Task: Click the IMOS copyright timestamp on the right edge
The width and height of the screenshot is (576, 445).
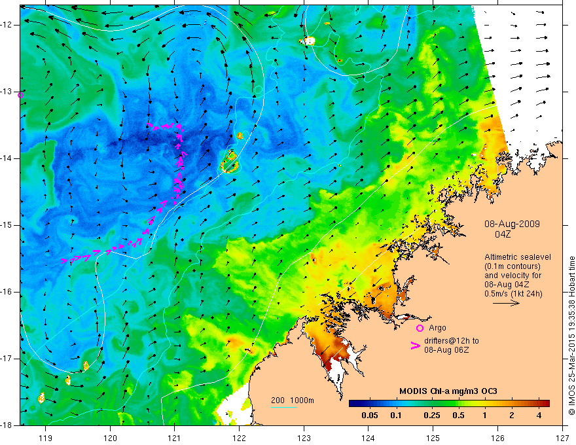Action: tap(571, 336)
